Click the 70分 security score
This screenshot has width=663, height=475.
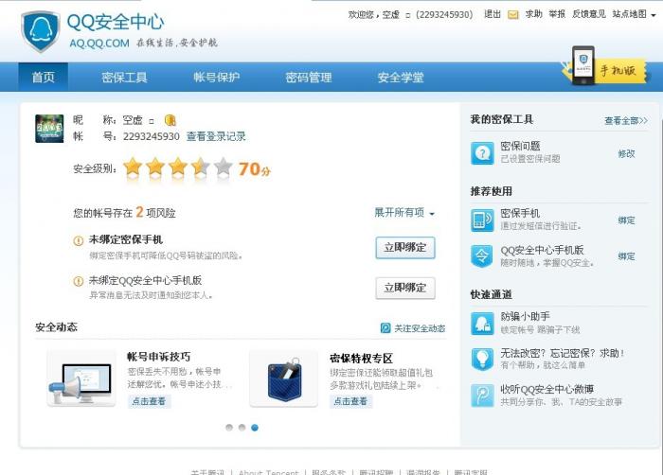255,169
